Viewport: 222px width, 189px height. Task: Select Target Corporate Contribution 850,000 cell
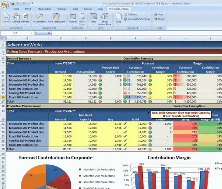pyautogui.click(x=185, y=97)
